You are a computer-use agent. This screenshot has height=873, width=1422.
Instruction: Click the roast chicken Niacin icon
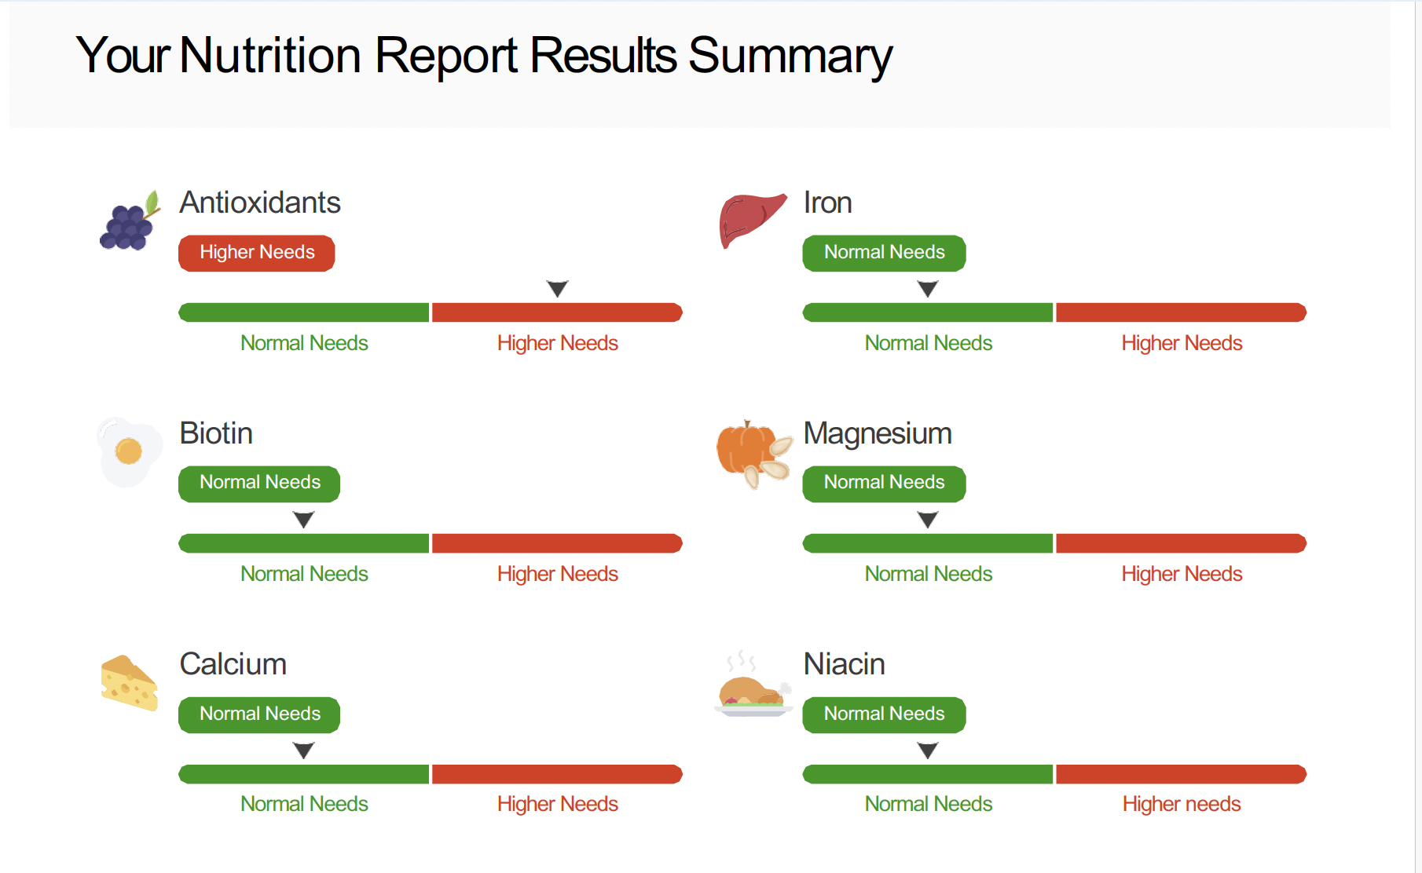(753, 688)
